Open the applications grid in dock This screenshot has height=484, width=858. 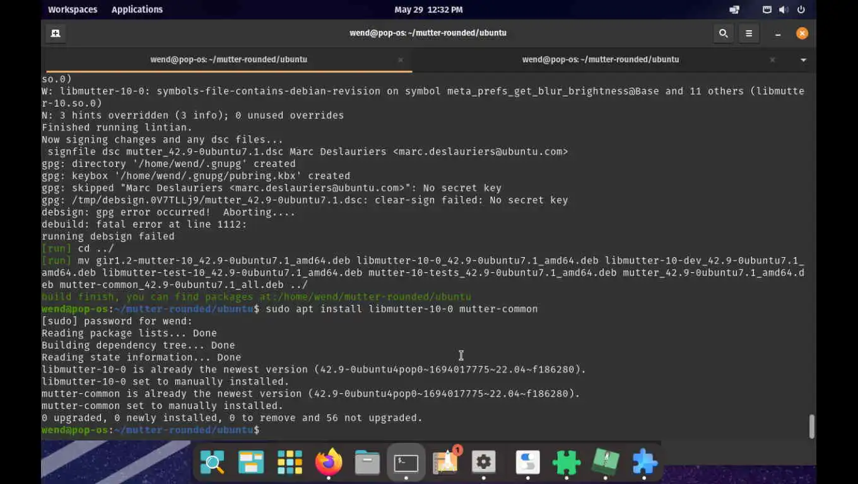(x=290, y=463)
